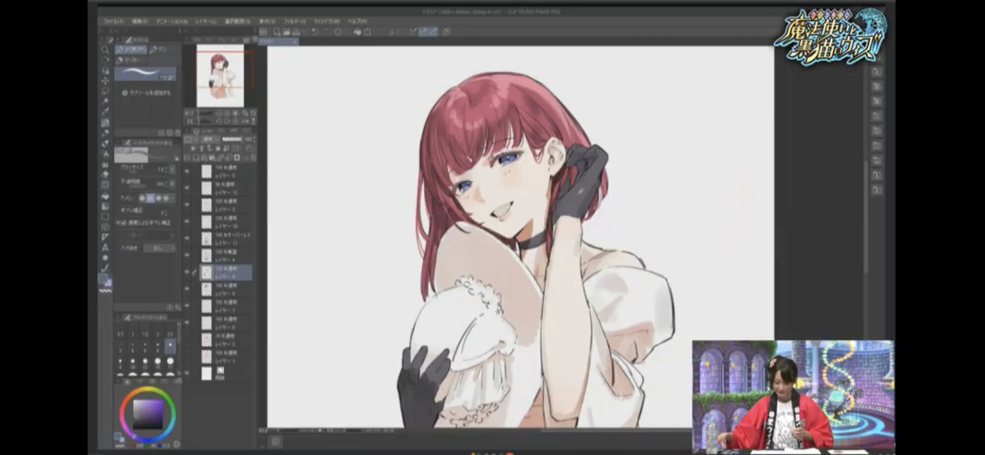The height and width of the screenshot is (455, 985).
Task: Hide レイヤー 12 with its eye icon
Action: (187, 188)
